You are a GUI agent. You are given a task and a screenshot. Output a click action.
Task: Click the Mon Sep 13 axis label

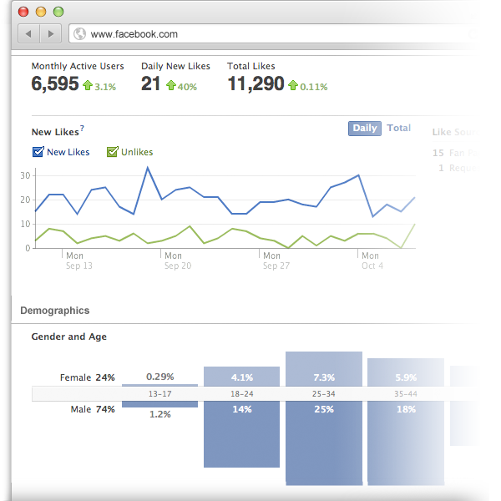point(79,261)
